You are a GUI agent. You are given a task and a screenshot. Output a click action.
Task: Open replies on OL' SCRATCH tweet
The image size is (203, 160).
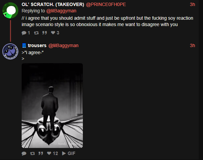(x=26, y=33)
